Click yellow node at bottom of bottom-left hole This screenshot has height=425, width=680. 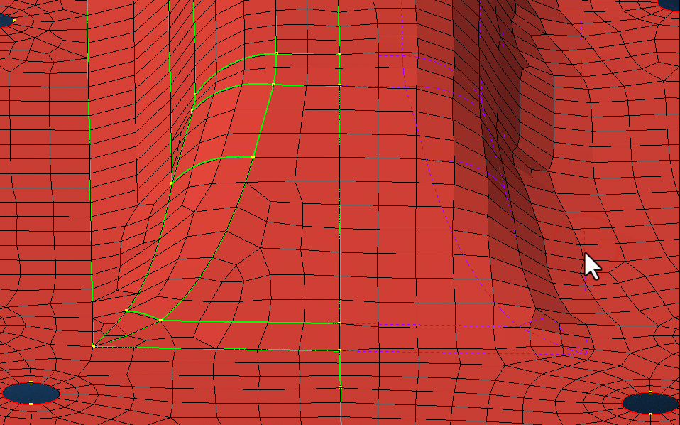pos(31,404)
